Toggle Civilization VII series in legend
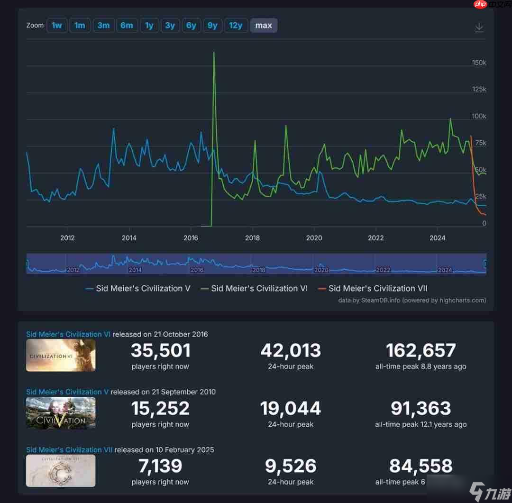This screenshot has width=512, height=503. coord(373,288)
